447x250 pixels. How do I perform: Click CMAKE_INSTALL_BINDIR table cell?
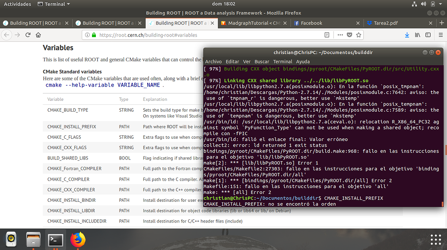pos(71,200)
